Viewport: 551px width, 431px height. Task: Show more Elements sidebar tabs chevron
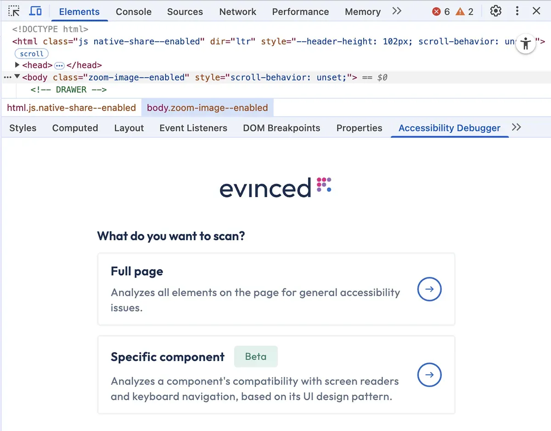click(x=517, y=127)
